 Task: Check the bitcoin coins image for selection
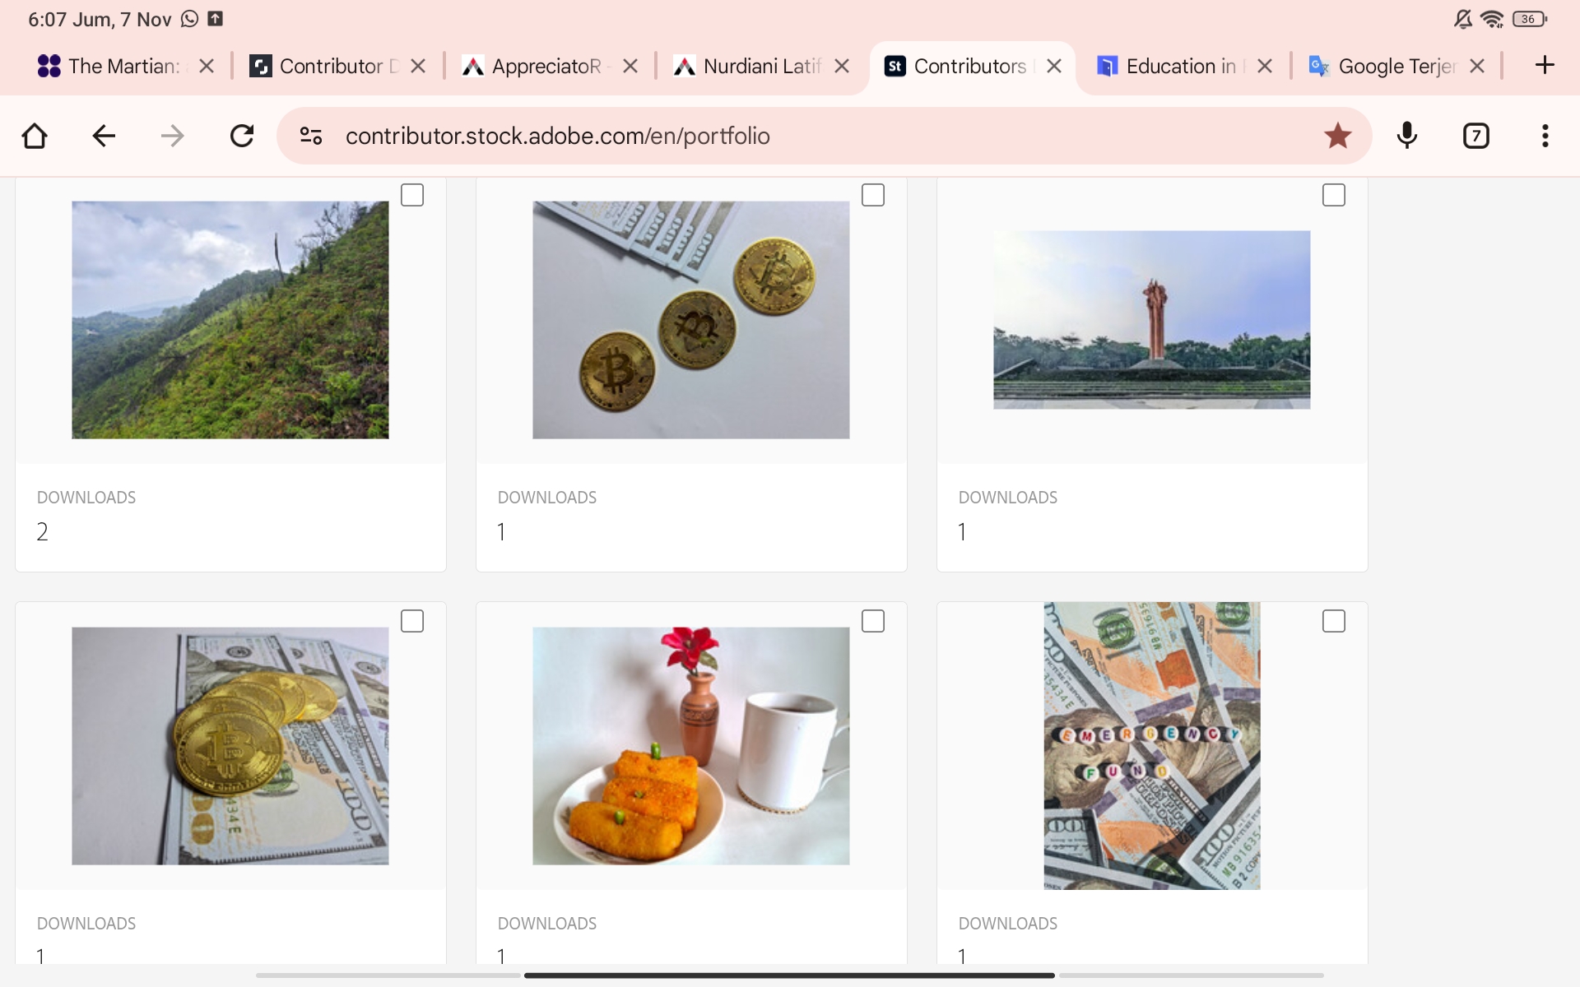click(873, 194)
